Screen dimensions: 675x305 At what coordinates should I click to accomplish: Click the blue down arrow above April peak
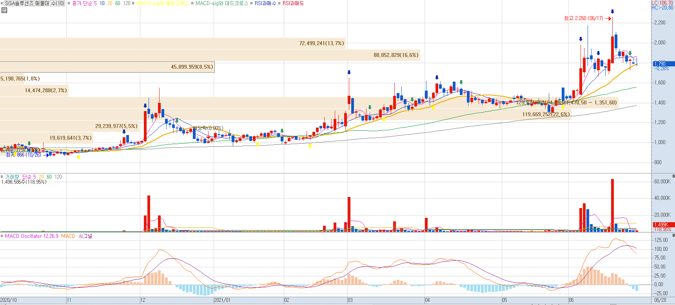pyautogui.click(x=437, y=78)
